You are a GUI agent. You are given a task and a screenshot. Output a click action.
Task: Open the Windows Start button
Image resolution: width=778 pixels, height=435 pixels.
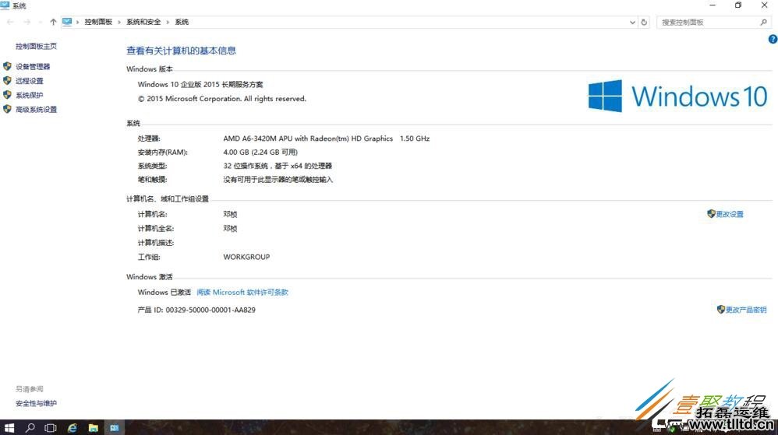pyautogui.click(x=9, y=427)
